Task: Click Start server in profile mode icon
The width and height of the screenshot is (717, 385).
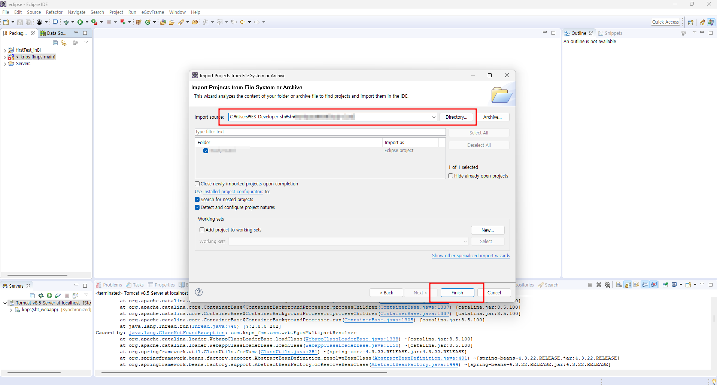Action: coord(58,295)
